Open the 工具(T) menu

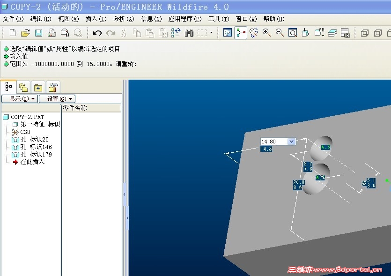[219, 19]
